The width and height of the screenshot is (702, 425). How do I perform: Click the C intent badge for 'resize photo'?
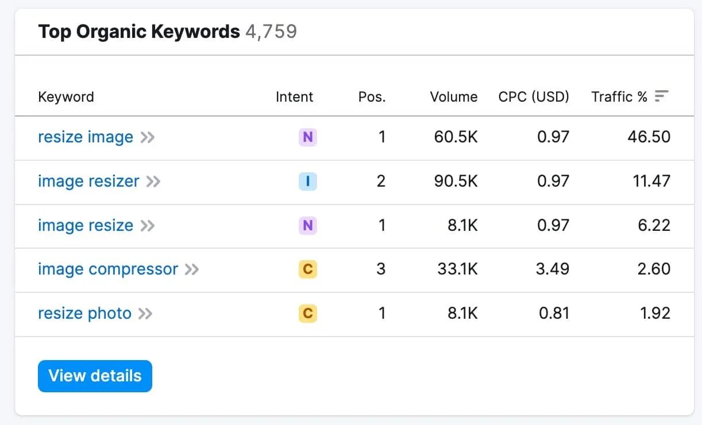(x=308, y=314)
